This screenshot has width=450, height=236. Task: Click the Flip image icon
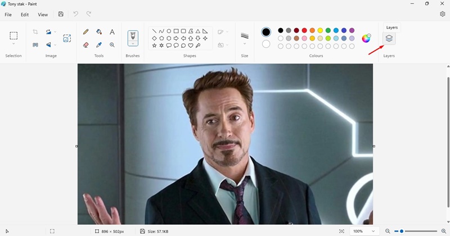48,45
